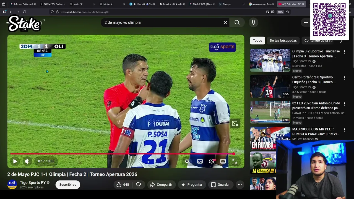Image resolution: width=354 pixels, height=199 pixels.
Task: Open tab list icon at top-left
Action: click(x=4, y=4)
